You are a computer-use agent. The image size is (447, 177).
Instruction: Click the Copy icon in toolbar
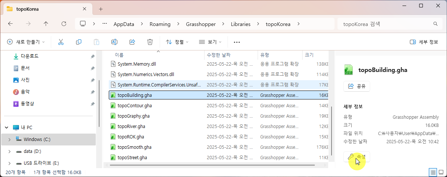point(79,42)
